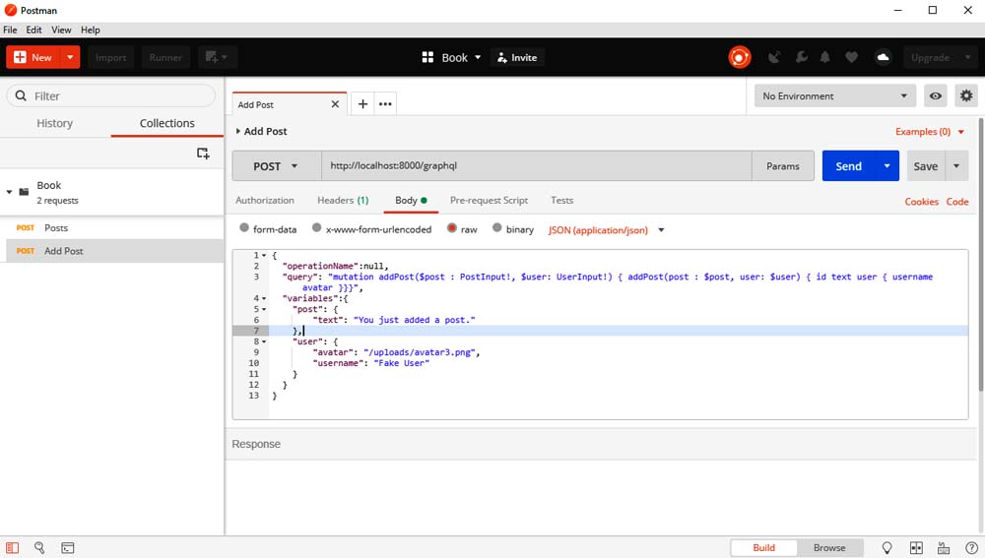Click the new window icon button
The height and width of the screenshot is (558, 985).
[x=217, y=57]
